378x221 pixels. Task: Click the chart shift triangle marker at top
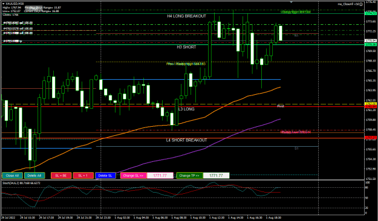tap(292, 2)
